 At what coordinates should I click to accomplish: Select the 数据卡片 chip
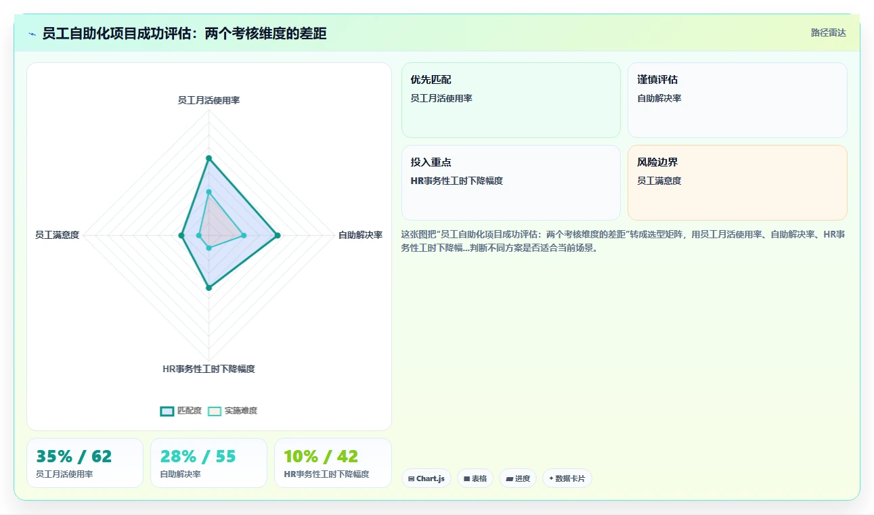coord(567,478)
